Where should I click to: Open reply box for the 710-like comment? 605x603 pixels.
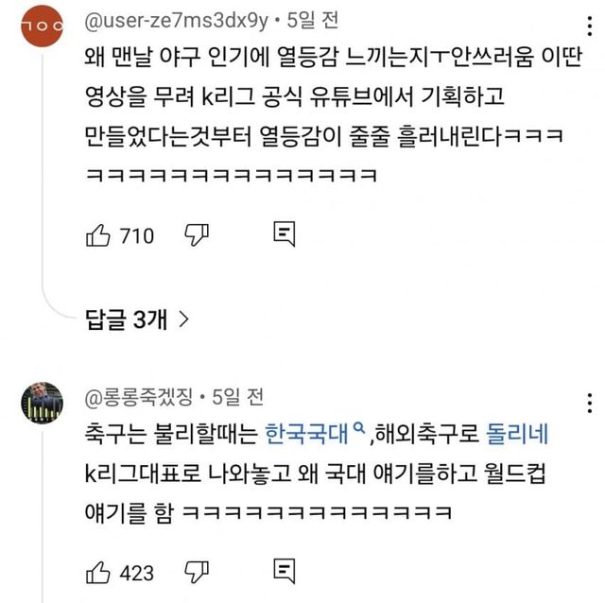tap(283, 234)
